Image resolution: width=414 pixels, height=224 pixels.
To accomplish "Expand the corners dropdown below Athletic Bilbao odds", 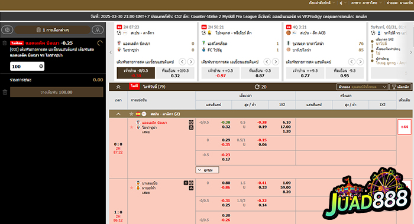I will (207, 170).
